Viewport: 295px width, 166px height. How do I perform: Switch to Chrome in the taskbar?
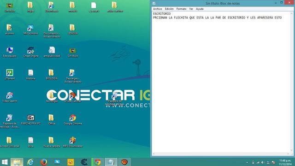97,162
